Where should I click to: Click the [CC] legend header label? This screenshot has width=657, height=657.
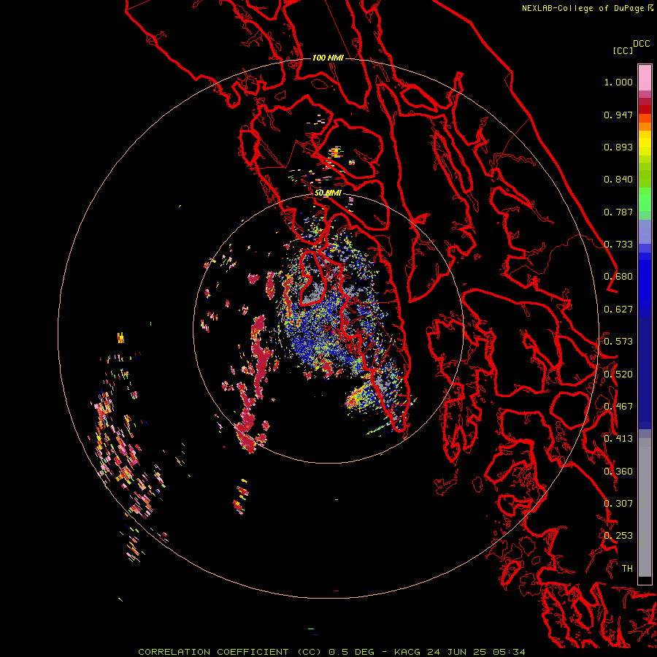pyautogui.click(x=623, y=50)
